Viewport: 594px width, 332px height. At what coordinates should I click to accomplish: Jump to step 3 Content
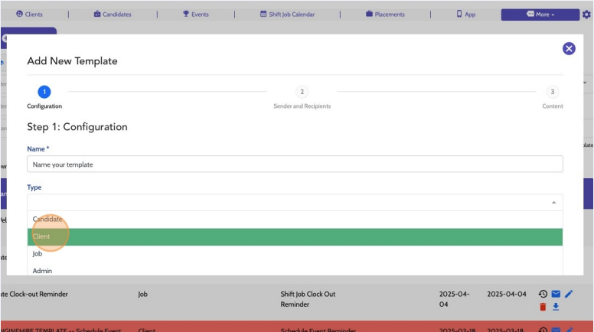coord(553,92)
